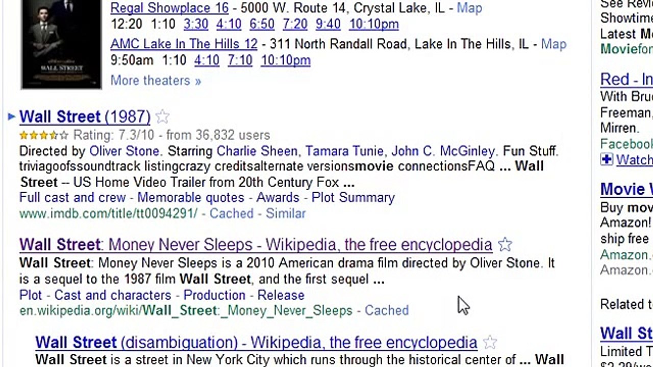Click the en.wikipedia.org Money_Never_Sleeps URL text
Viewport: 653px width, 367px height.
click(186, 310)
